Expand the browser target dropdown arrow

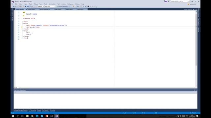(67, 7)
